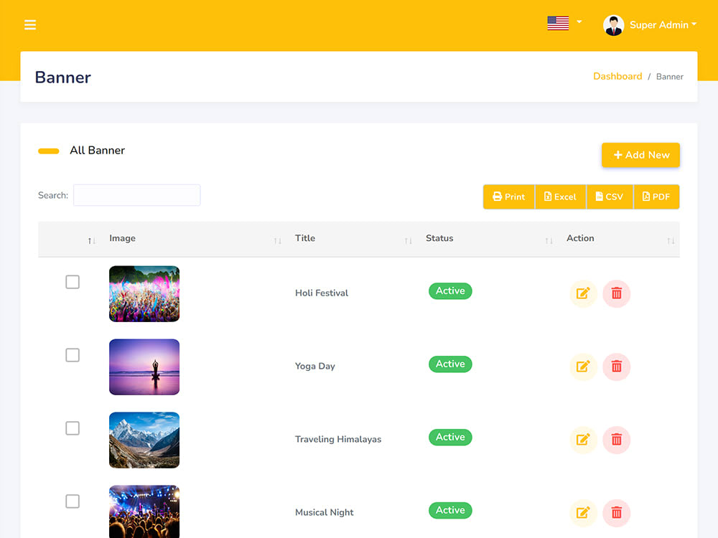Edit the Traveling Himalayas banner
Viewport: 718px width, 538px height.
point(583,440)
